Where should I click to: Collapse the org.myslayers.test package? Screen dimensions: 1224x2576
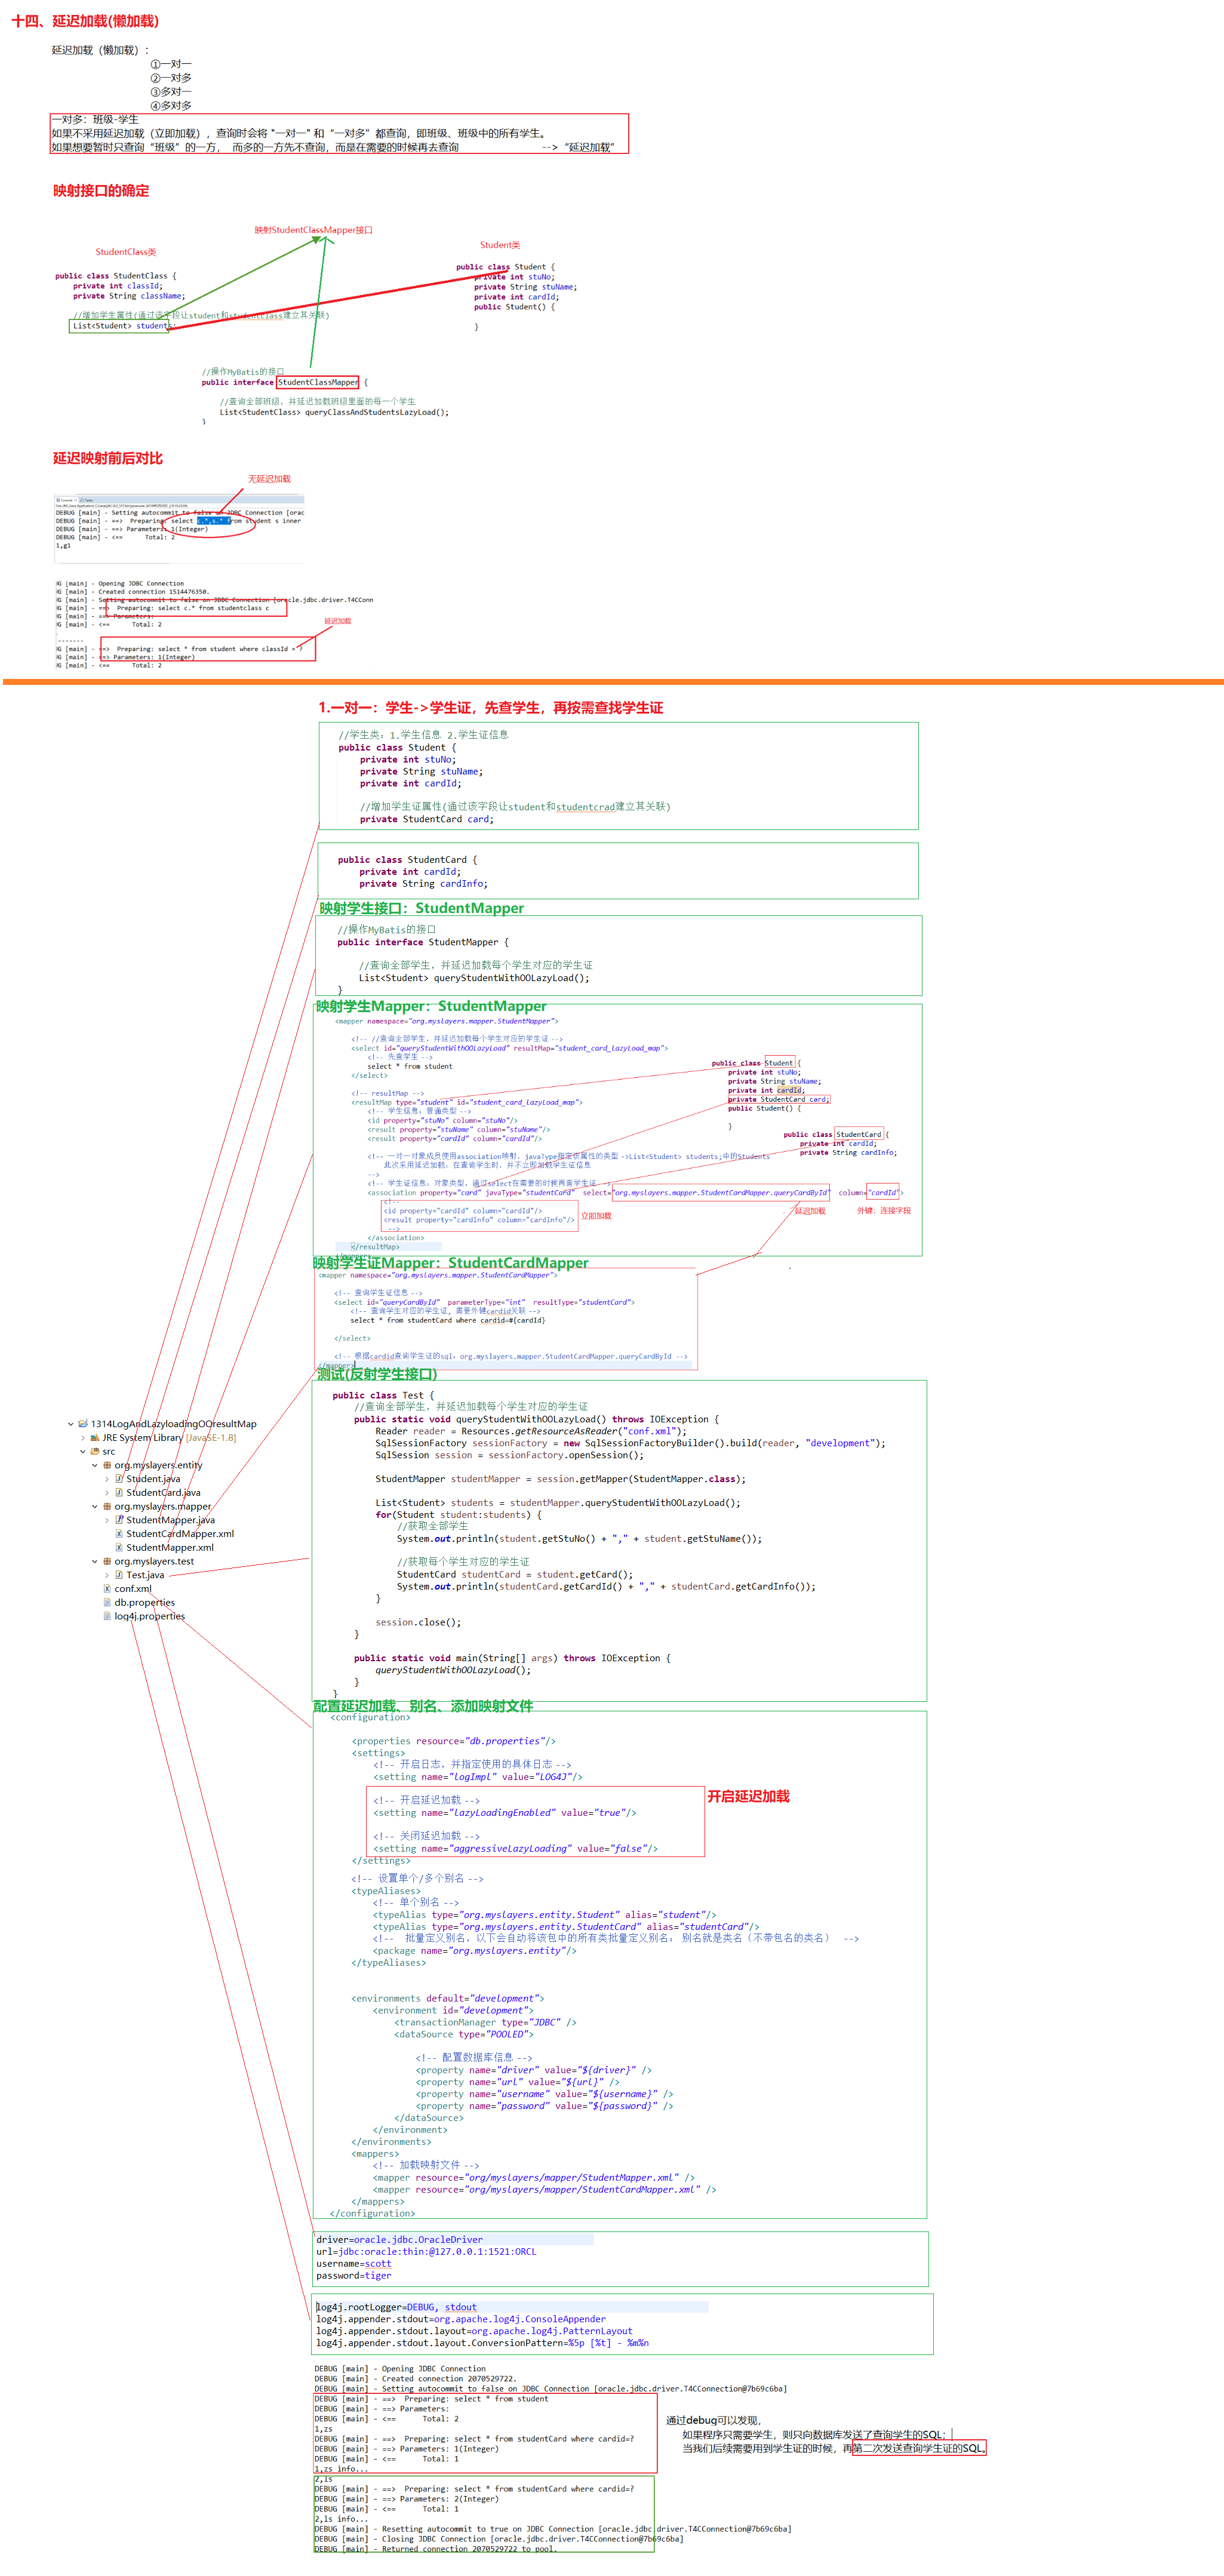(x=95, y=1561)
